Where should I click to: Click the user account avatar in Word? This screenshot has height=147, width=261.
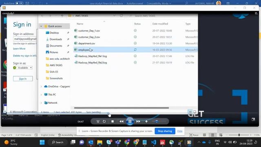tap(219, 3)
